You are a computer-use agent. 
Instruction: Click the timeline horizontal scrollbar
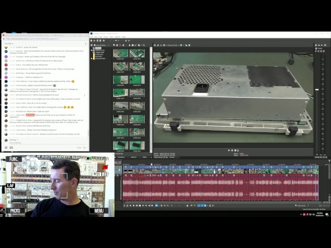(221, 203)
